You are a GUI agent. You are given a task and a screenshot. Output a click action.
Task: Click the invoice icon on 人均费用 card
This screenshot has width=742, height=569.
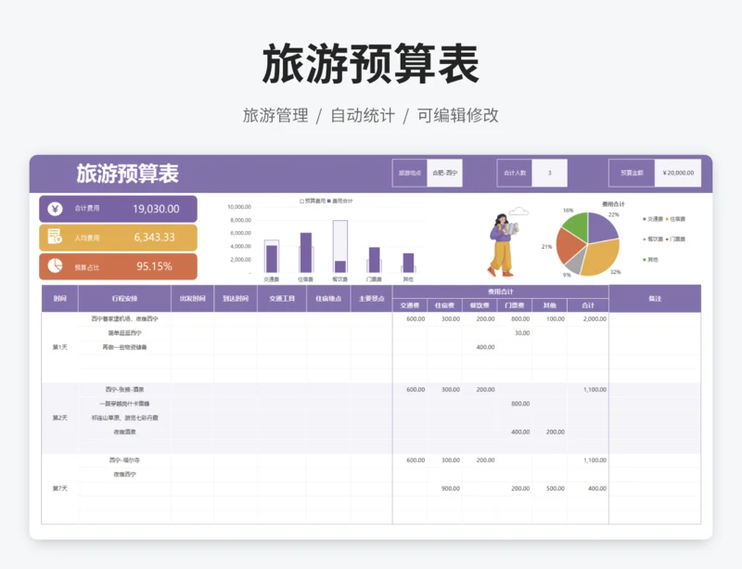[55, 237]
